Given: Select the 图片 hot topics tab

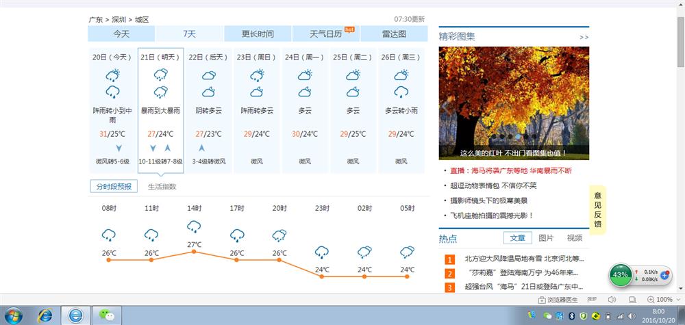Looking at the screenshot, I should 546,238.
